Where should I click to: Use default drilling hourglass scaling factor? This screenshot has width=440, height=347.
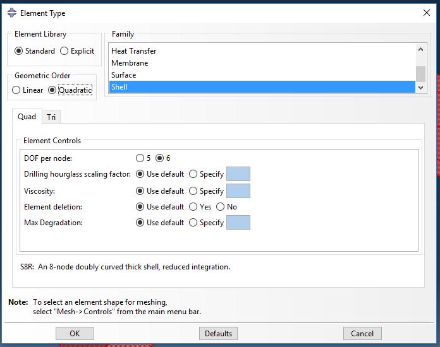coord(160,174)
